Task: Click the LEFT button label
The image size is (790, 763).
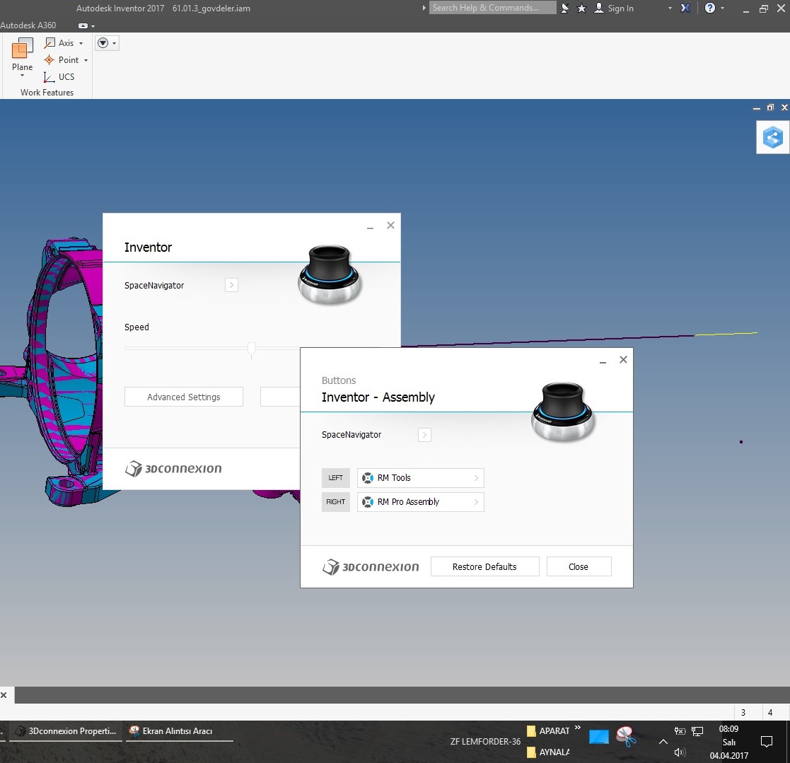Action: pos(335,478)
